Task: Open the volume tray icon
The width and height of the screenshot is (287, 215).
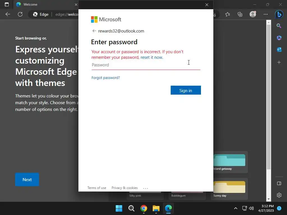Action: point(251,208)
